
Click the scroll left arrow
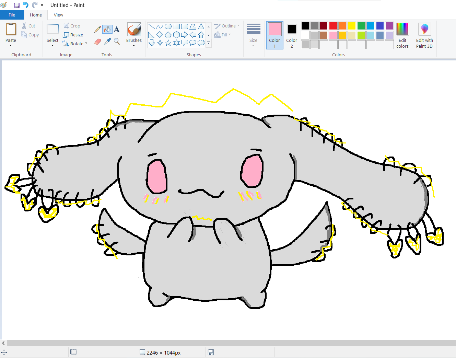(x=3, y=343)
